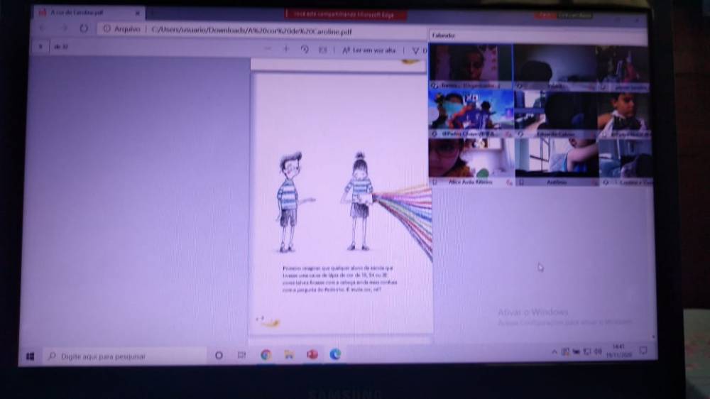Click the PDF zoom in plus icon

(x=286, y=49)
